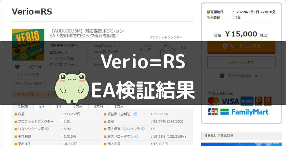Switch to the 2年 tab
Image resolution: width=286 pixels, height=146 pixels.
(x=42, y=106)
